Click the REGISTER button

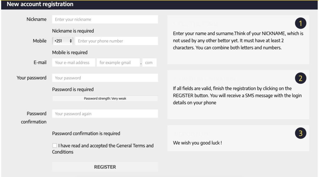(x=105, y=167)
